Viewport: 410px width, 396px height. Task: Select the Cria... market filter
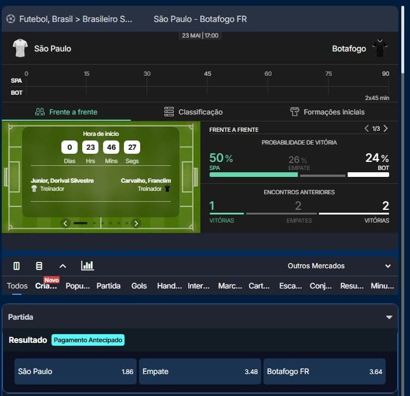point(46,286)
